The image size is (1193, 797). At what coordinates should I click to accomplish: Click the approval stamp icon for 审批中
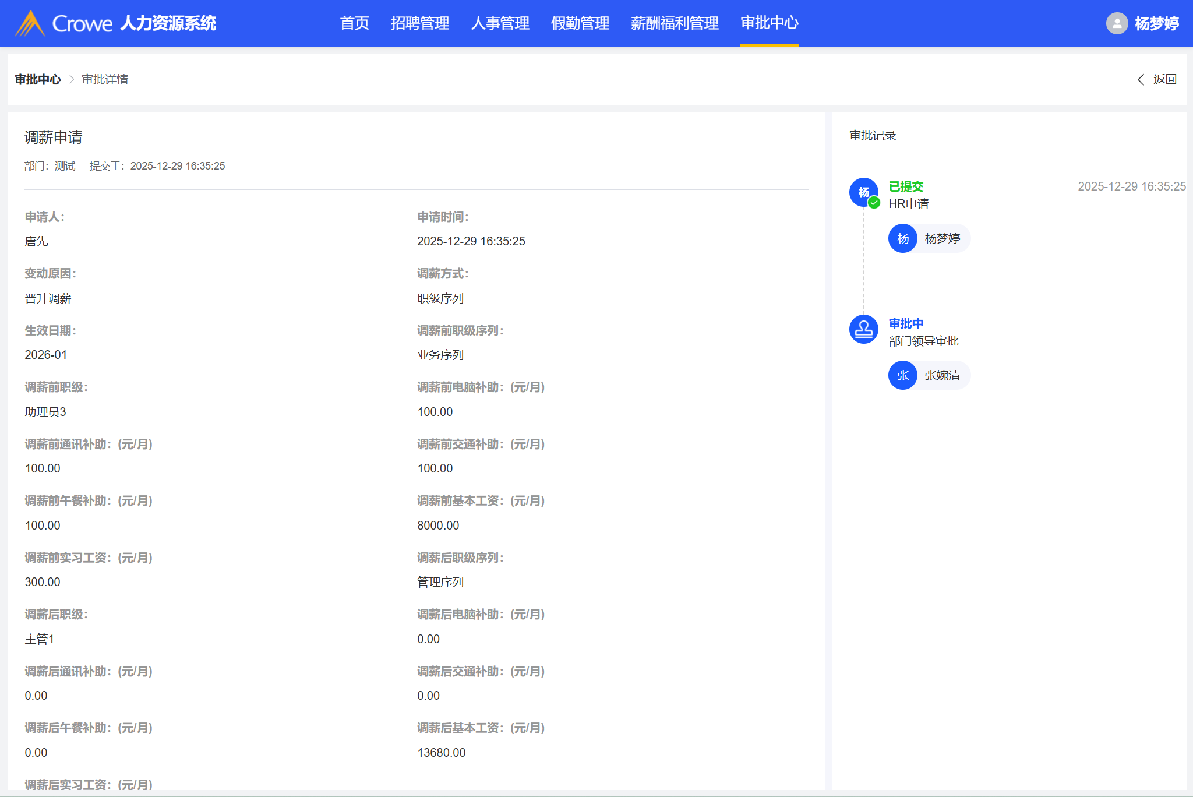pyautogui.click(x=863, y=329)
